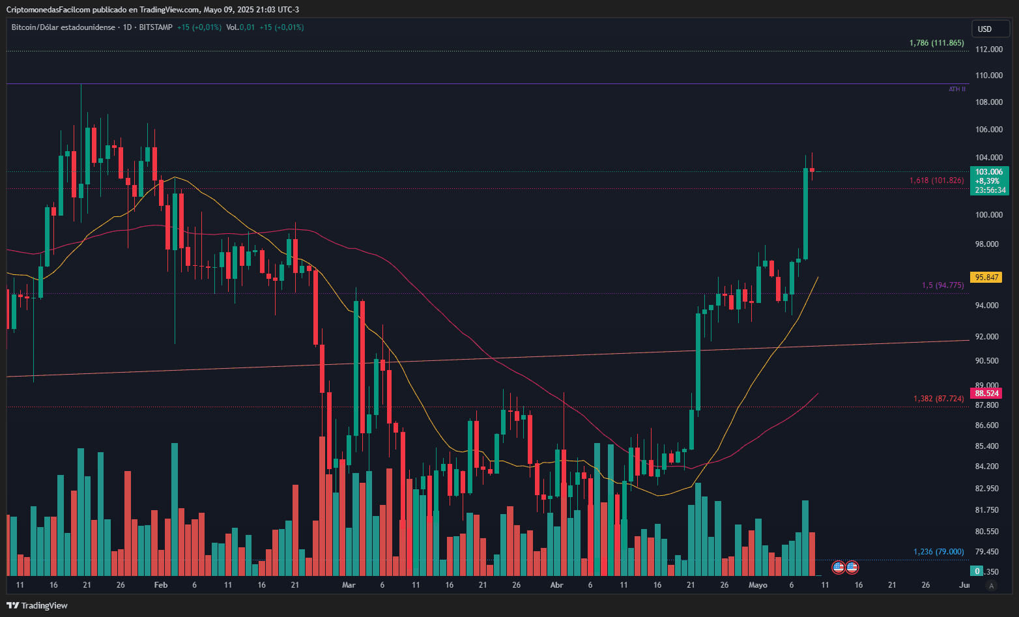Click the current price label 103.006

[x=989, y=172]
